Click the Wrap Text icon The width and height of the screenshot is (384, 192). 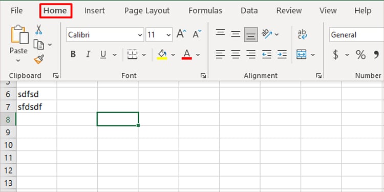(x=303, y=34)
